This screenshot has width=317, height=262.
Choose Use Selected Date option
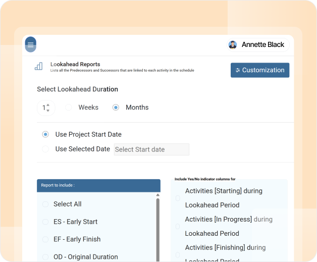tap(45, 149)
